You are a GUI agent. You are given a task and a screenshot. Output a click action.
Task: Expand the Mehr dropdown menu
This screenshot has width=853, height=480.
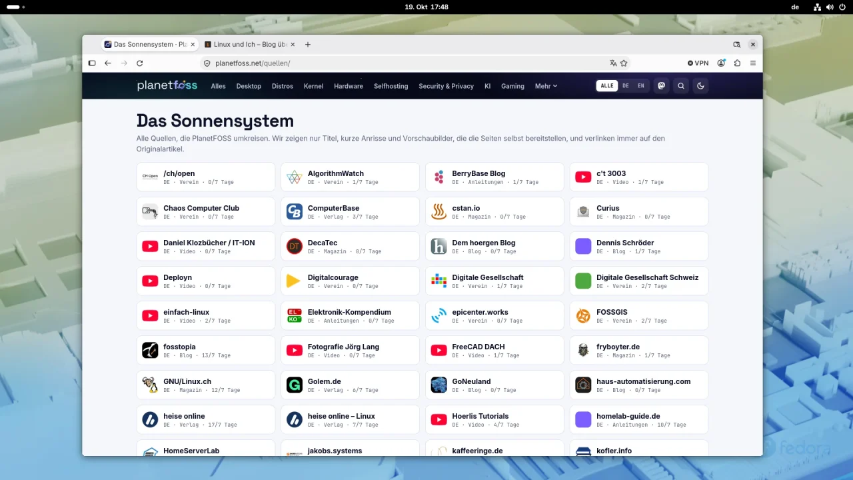click(x=546, y=86)
